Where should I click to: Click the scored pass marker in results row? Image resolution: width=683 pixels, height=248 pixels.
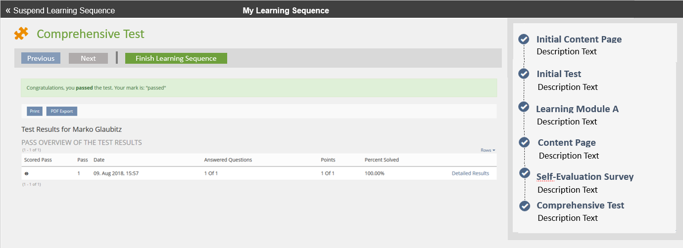tap(26, 173)
